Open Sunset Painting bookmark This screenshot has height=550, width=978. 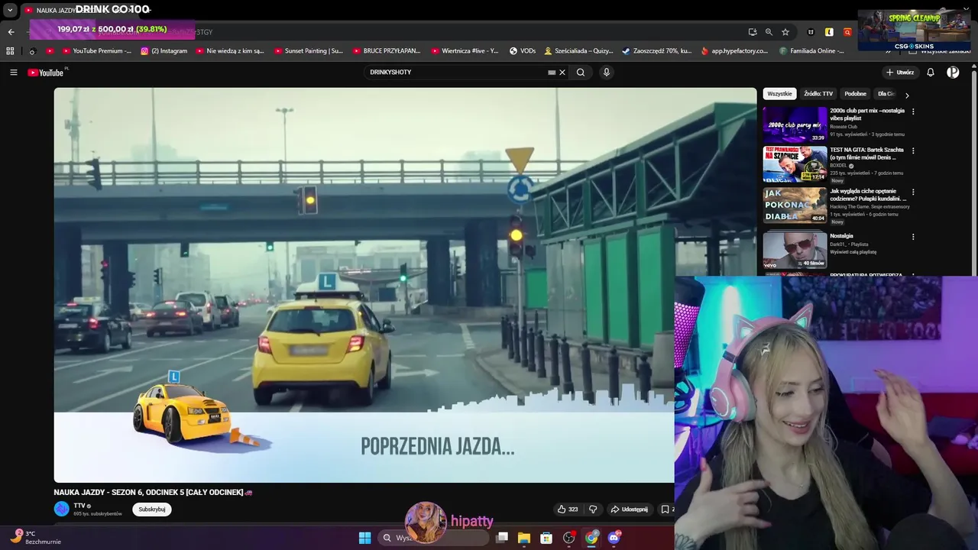point(308,51)
